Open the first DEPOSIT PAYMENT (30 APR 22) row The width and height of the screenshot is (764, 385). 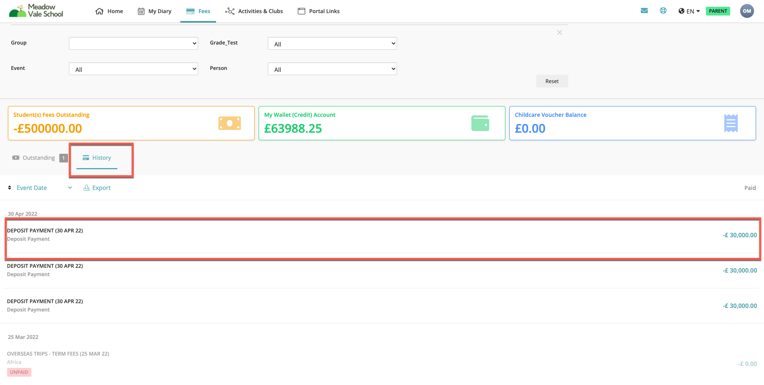tap(382, 235)
